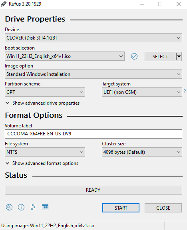Screen dimensions: 187x230
Task: Click the Format Options heading
Action: point(34,115)
